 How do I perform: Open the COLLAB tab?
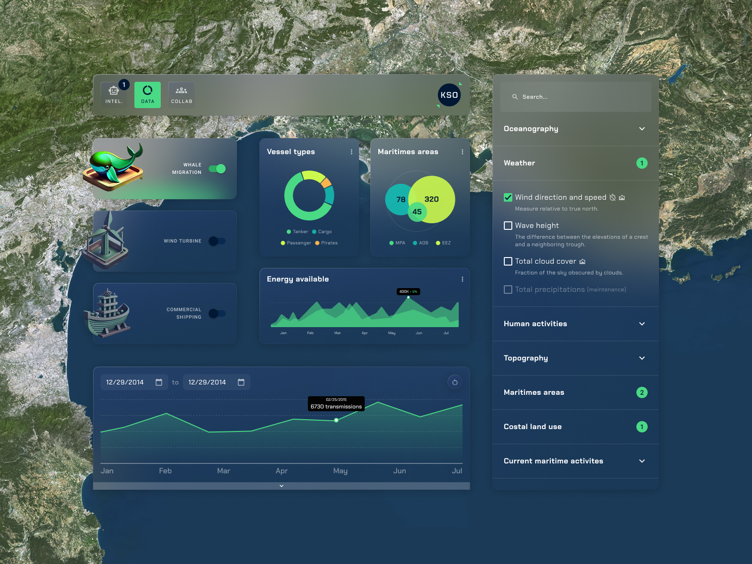click(x=181, y=95)
